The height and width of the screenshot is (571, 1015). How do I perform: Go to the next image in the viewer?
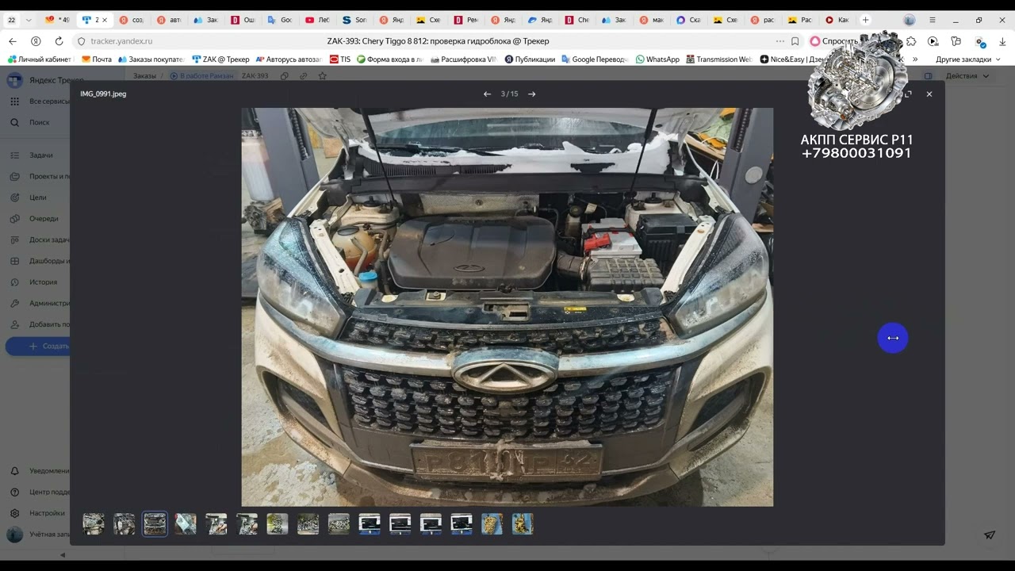(531, 94)
